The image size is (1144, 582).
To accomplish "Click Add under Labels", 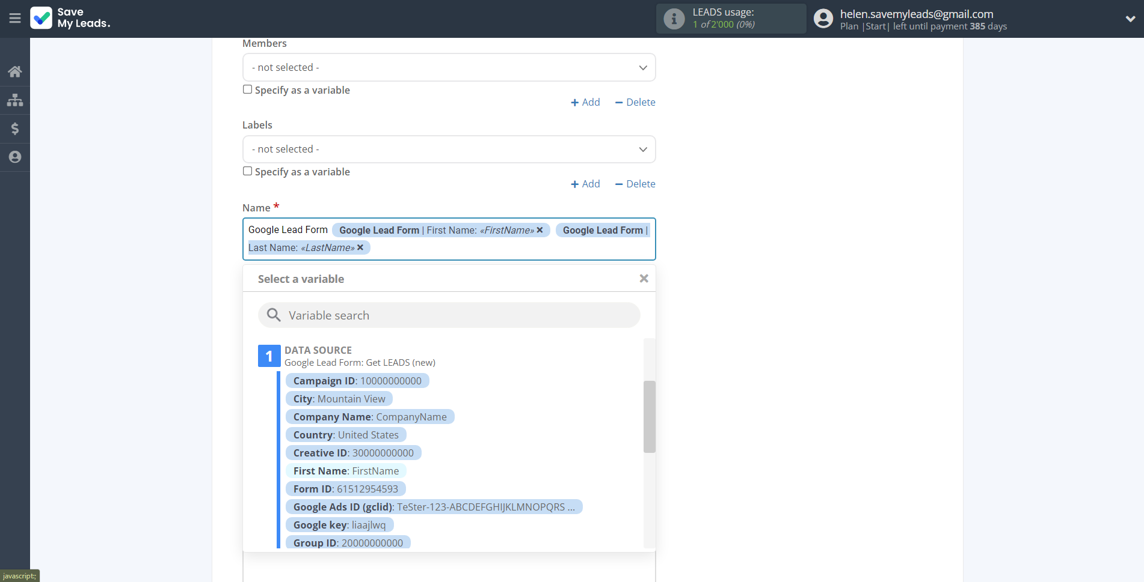I will [x=585, y=184].
